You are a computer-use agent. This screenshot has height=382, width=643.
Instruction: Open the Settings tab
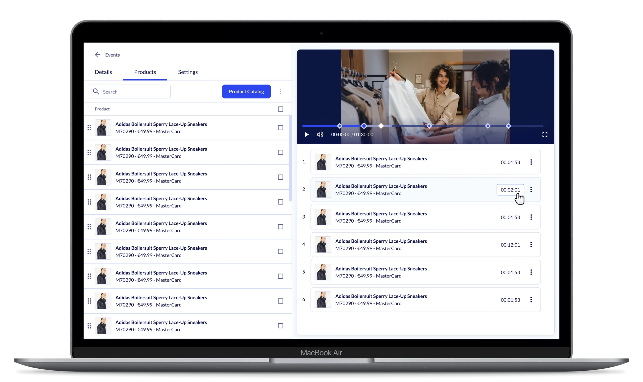pyautogui.click(x=188, y=72)
